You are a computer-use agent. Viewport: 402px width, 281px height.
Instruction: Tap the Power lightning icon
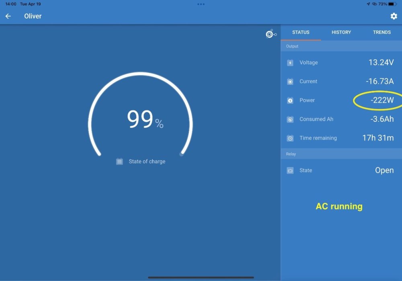click(290, 101)
